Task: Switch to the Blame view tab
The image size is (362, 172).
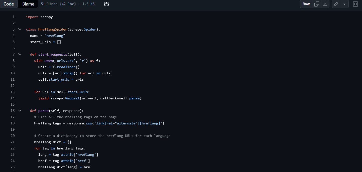Action: (28, 4)
